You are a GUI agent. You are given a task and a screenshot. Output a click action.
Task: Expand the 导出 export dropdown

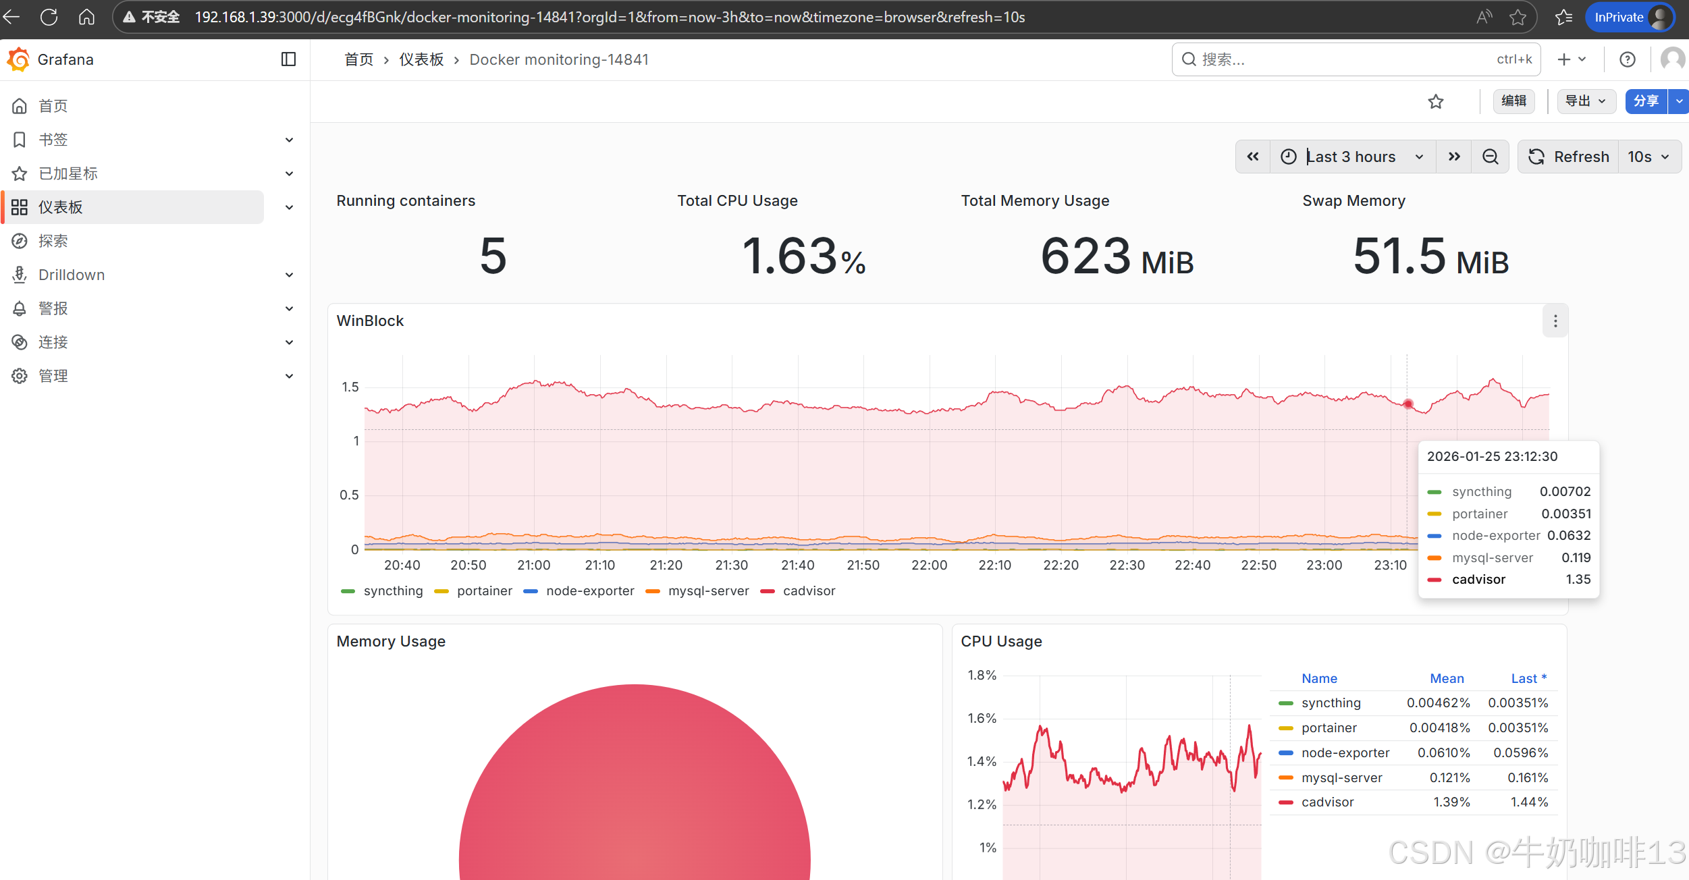pyautogui.click(x=1585, y=101)
